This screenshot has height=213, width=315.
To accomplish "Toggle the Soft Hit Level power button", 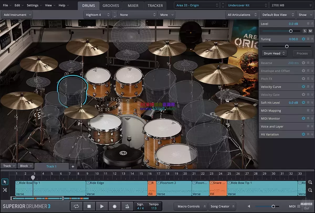I will tap(303, 103).
